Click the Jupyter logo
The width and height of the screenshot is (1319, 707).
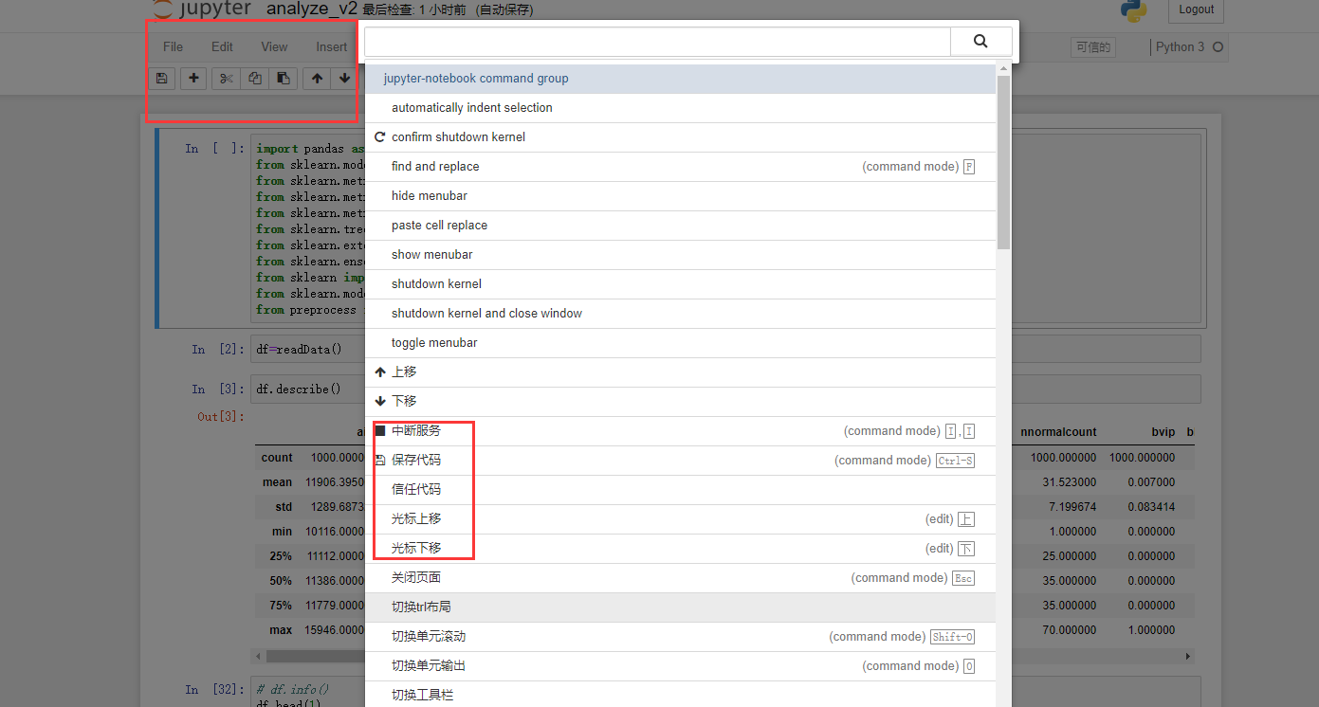click(x=200, y=9)
